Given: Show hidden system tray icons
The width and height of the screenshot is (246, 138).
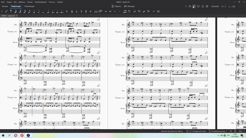Looking at the screenshot, I should (x=218, y=135).
